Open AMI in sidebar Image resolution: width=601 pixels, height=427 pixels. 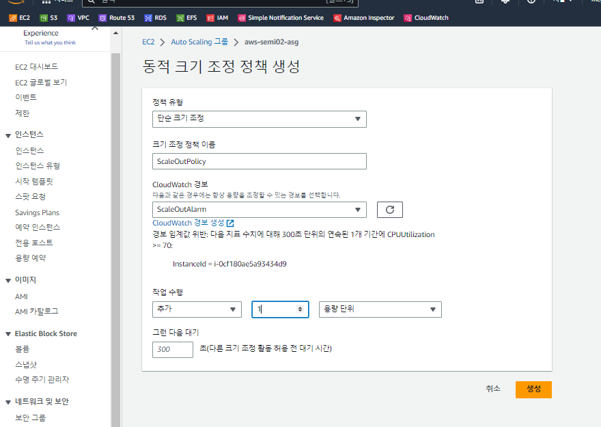point(21,297)
